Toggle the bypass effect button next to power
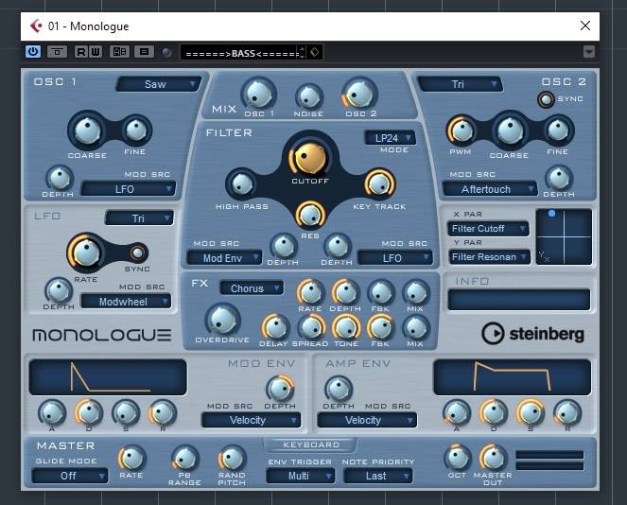Viewport: 627px width, 505px height. click(x=57, y=52)
